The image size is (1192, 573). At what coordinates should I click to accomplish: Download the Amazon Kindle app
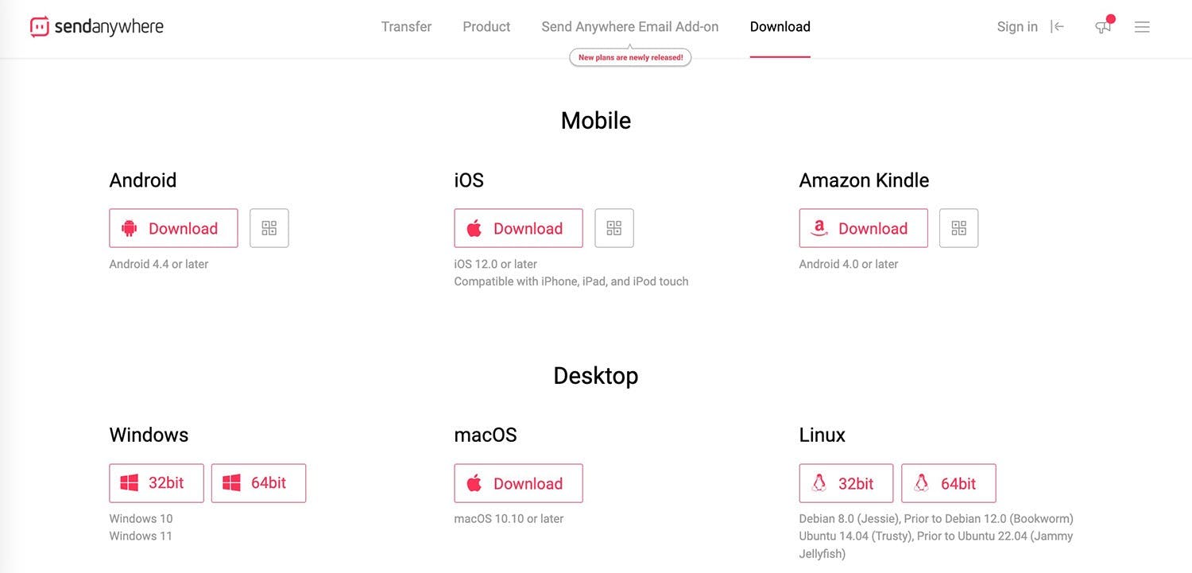coord(863,228)
